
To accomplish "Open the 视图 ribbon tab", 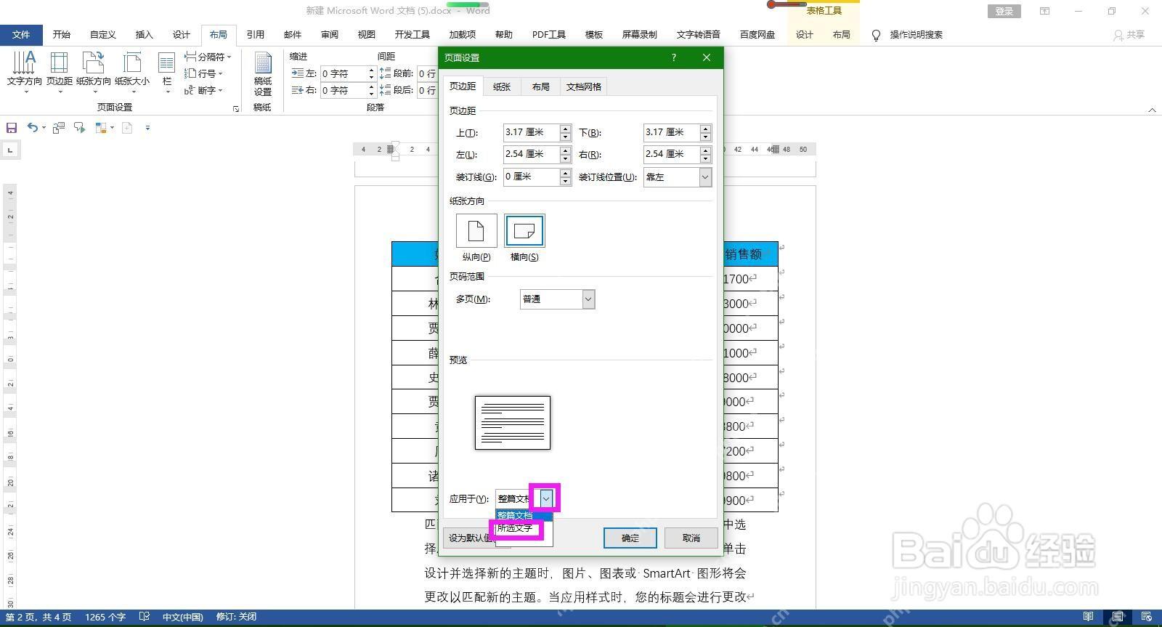I will coord(367,34).
